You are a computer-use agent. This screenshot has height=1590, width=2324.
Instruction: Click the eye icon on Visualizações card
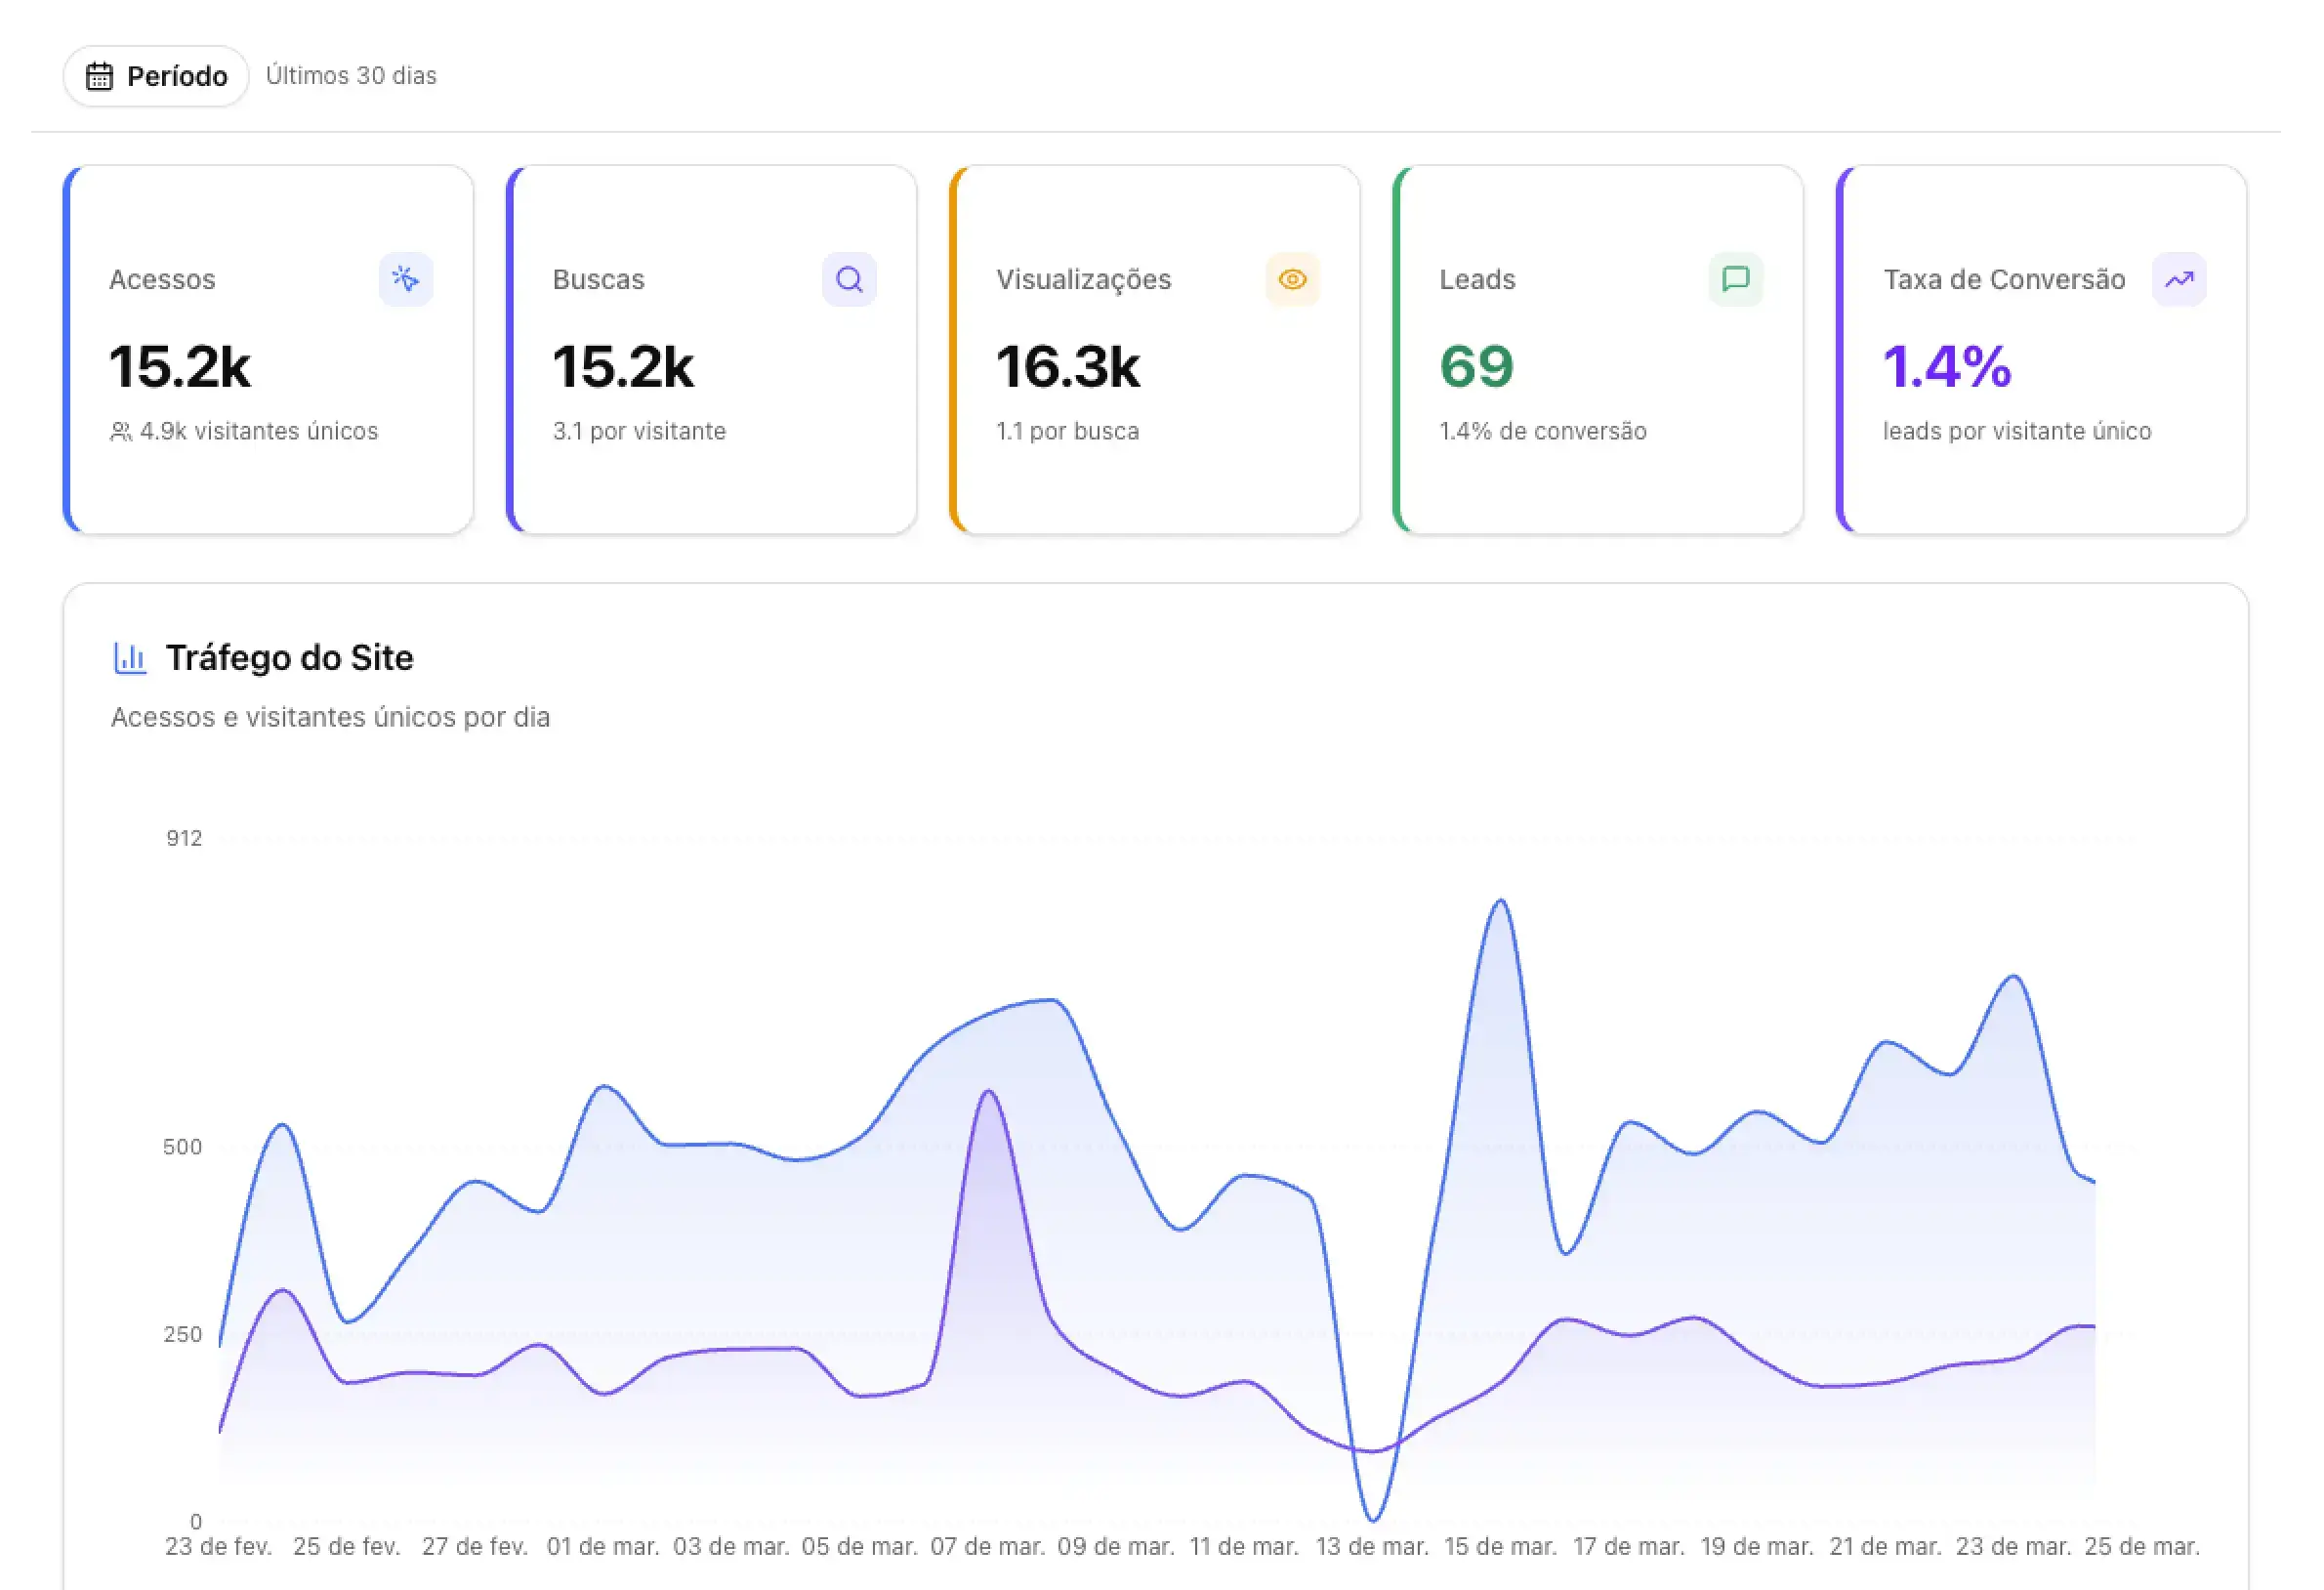pos(1293,280)
